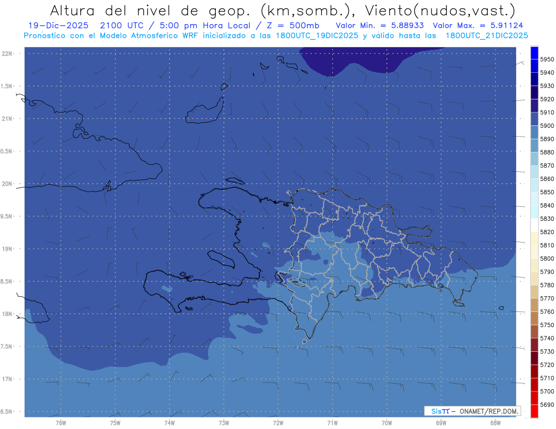Screen dimensions: 556x429
Task: Click the '5700' value on the color scale
Action: coord(547,392)
